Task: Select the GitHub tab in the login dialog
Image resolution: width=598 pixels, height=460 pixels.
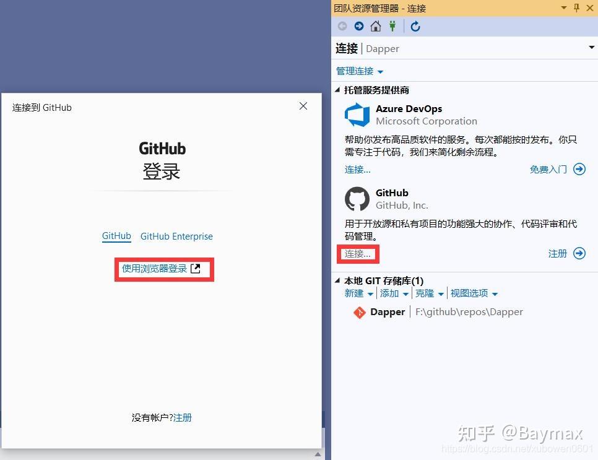Action: pos(116,237)
